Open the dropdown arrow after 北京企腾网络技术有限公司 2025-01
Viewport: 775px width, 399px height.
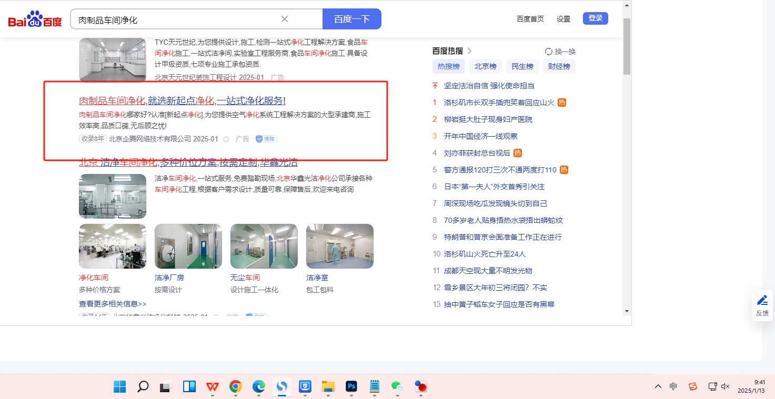point(226,139)
